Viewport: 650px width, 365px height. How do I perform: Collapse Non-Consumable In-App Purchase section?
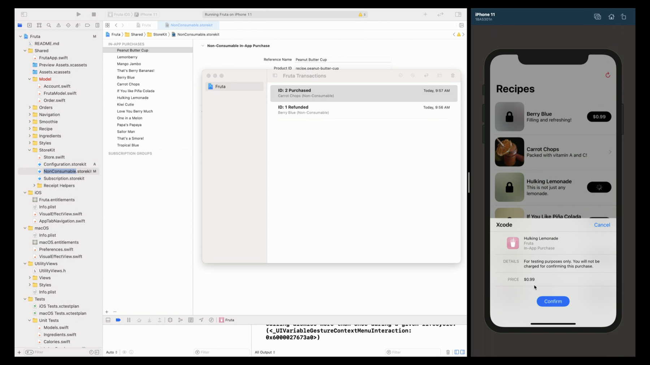(203, 46)
